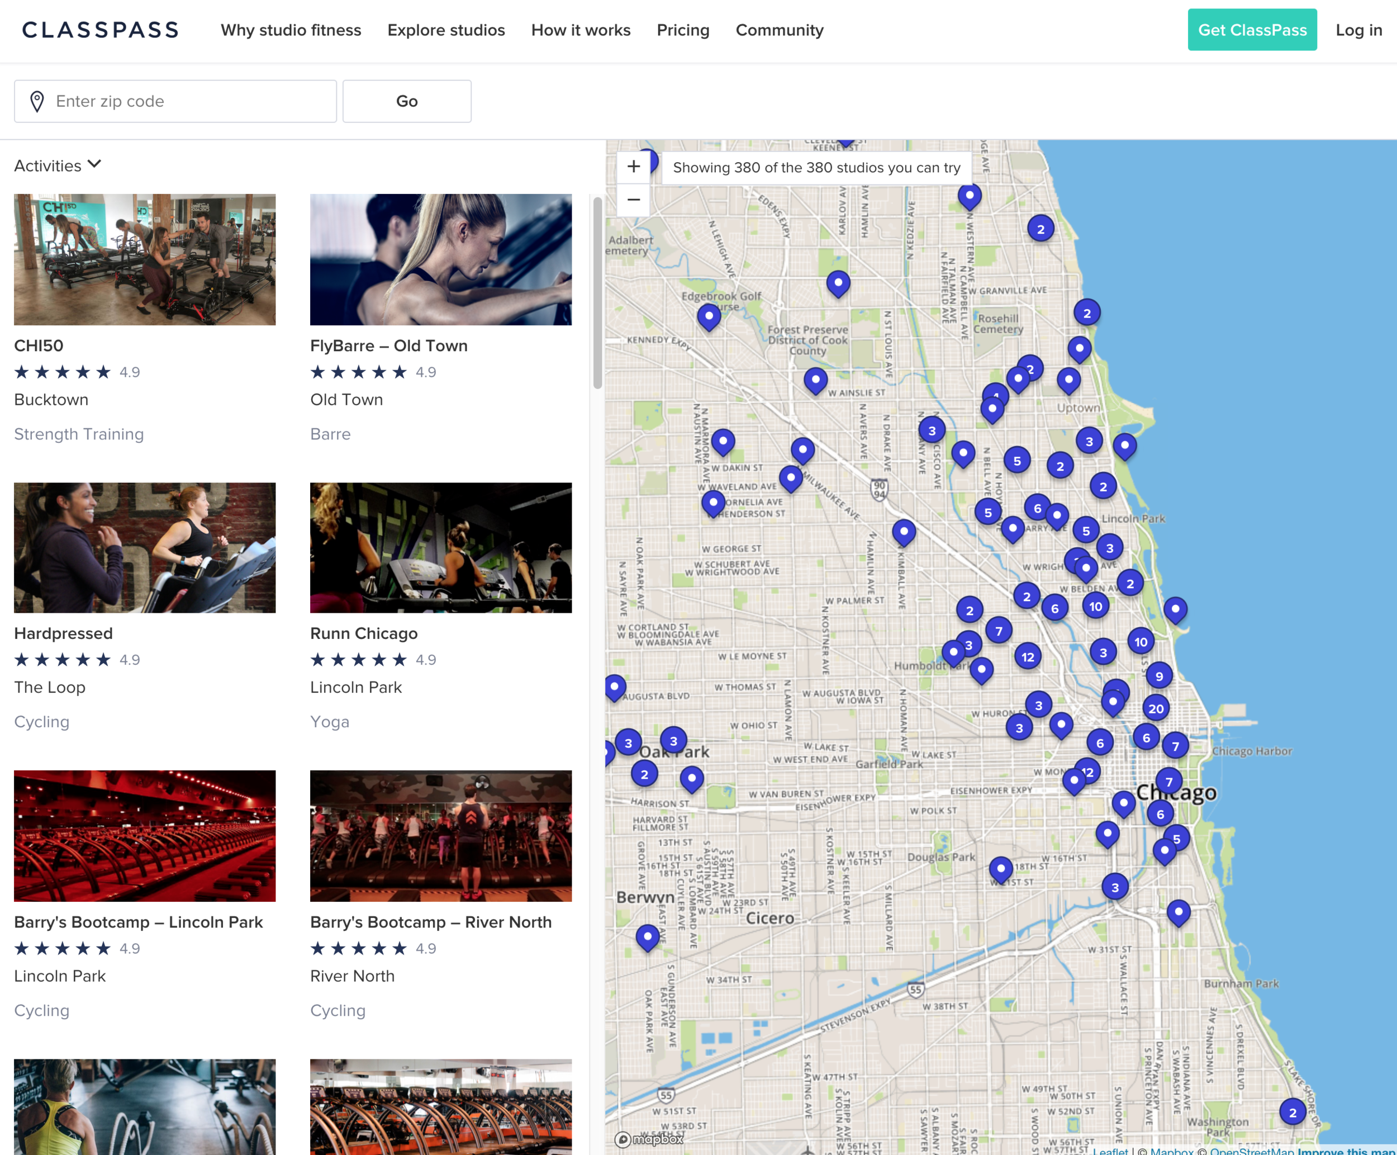Screen dimensions: 1397x1155
Task: Click the cluster marker showing 20
Action: click(1156, 708)
